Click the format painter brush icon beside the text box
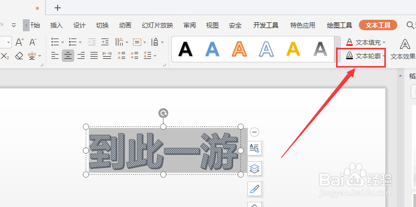The width and height of the screenshot is (416, 207). point(254,189)
